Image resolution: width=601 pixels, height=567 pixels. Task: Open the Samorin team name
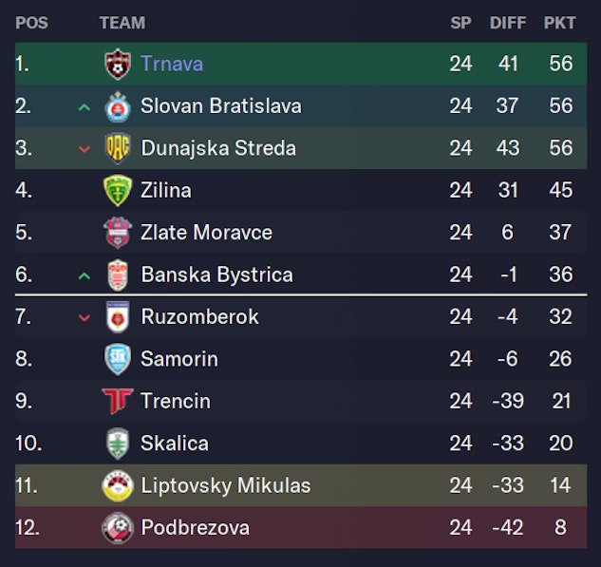coord(179,359)
